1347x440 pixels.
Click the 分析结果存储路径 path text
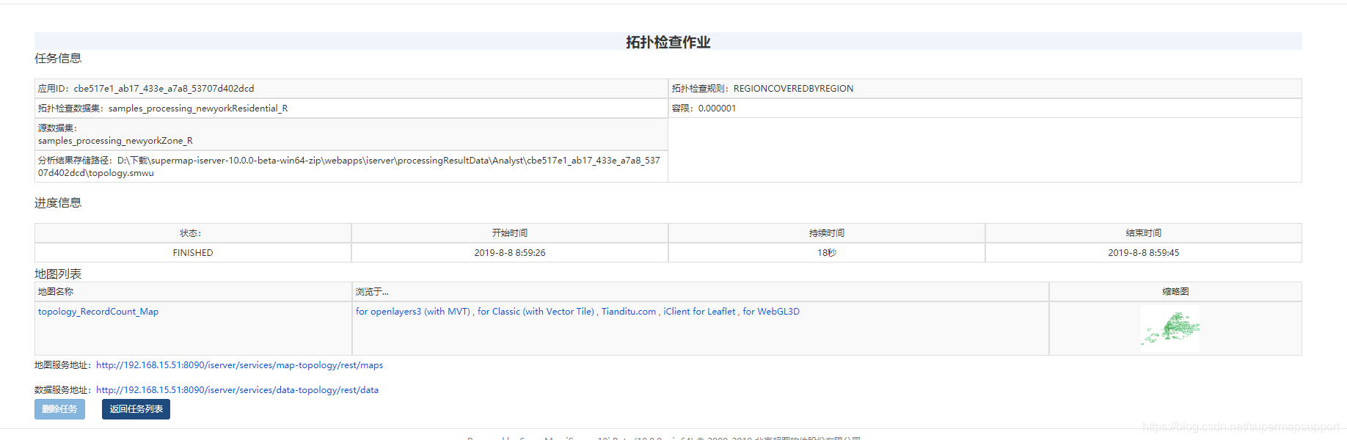(x=349, y=166)
